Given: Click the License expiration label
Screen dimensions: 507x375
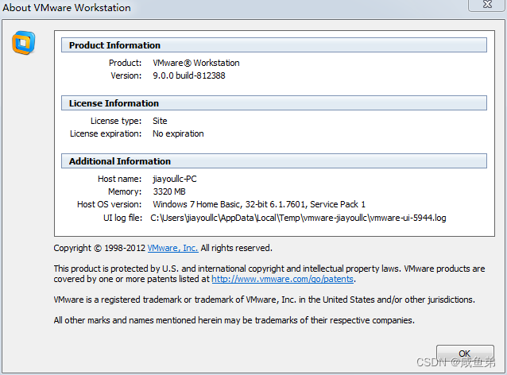Looking at the screenshot, I should (x=106, y=133).
